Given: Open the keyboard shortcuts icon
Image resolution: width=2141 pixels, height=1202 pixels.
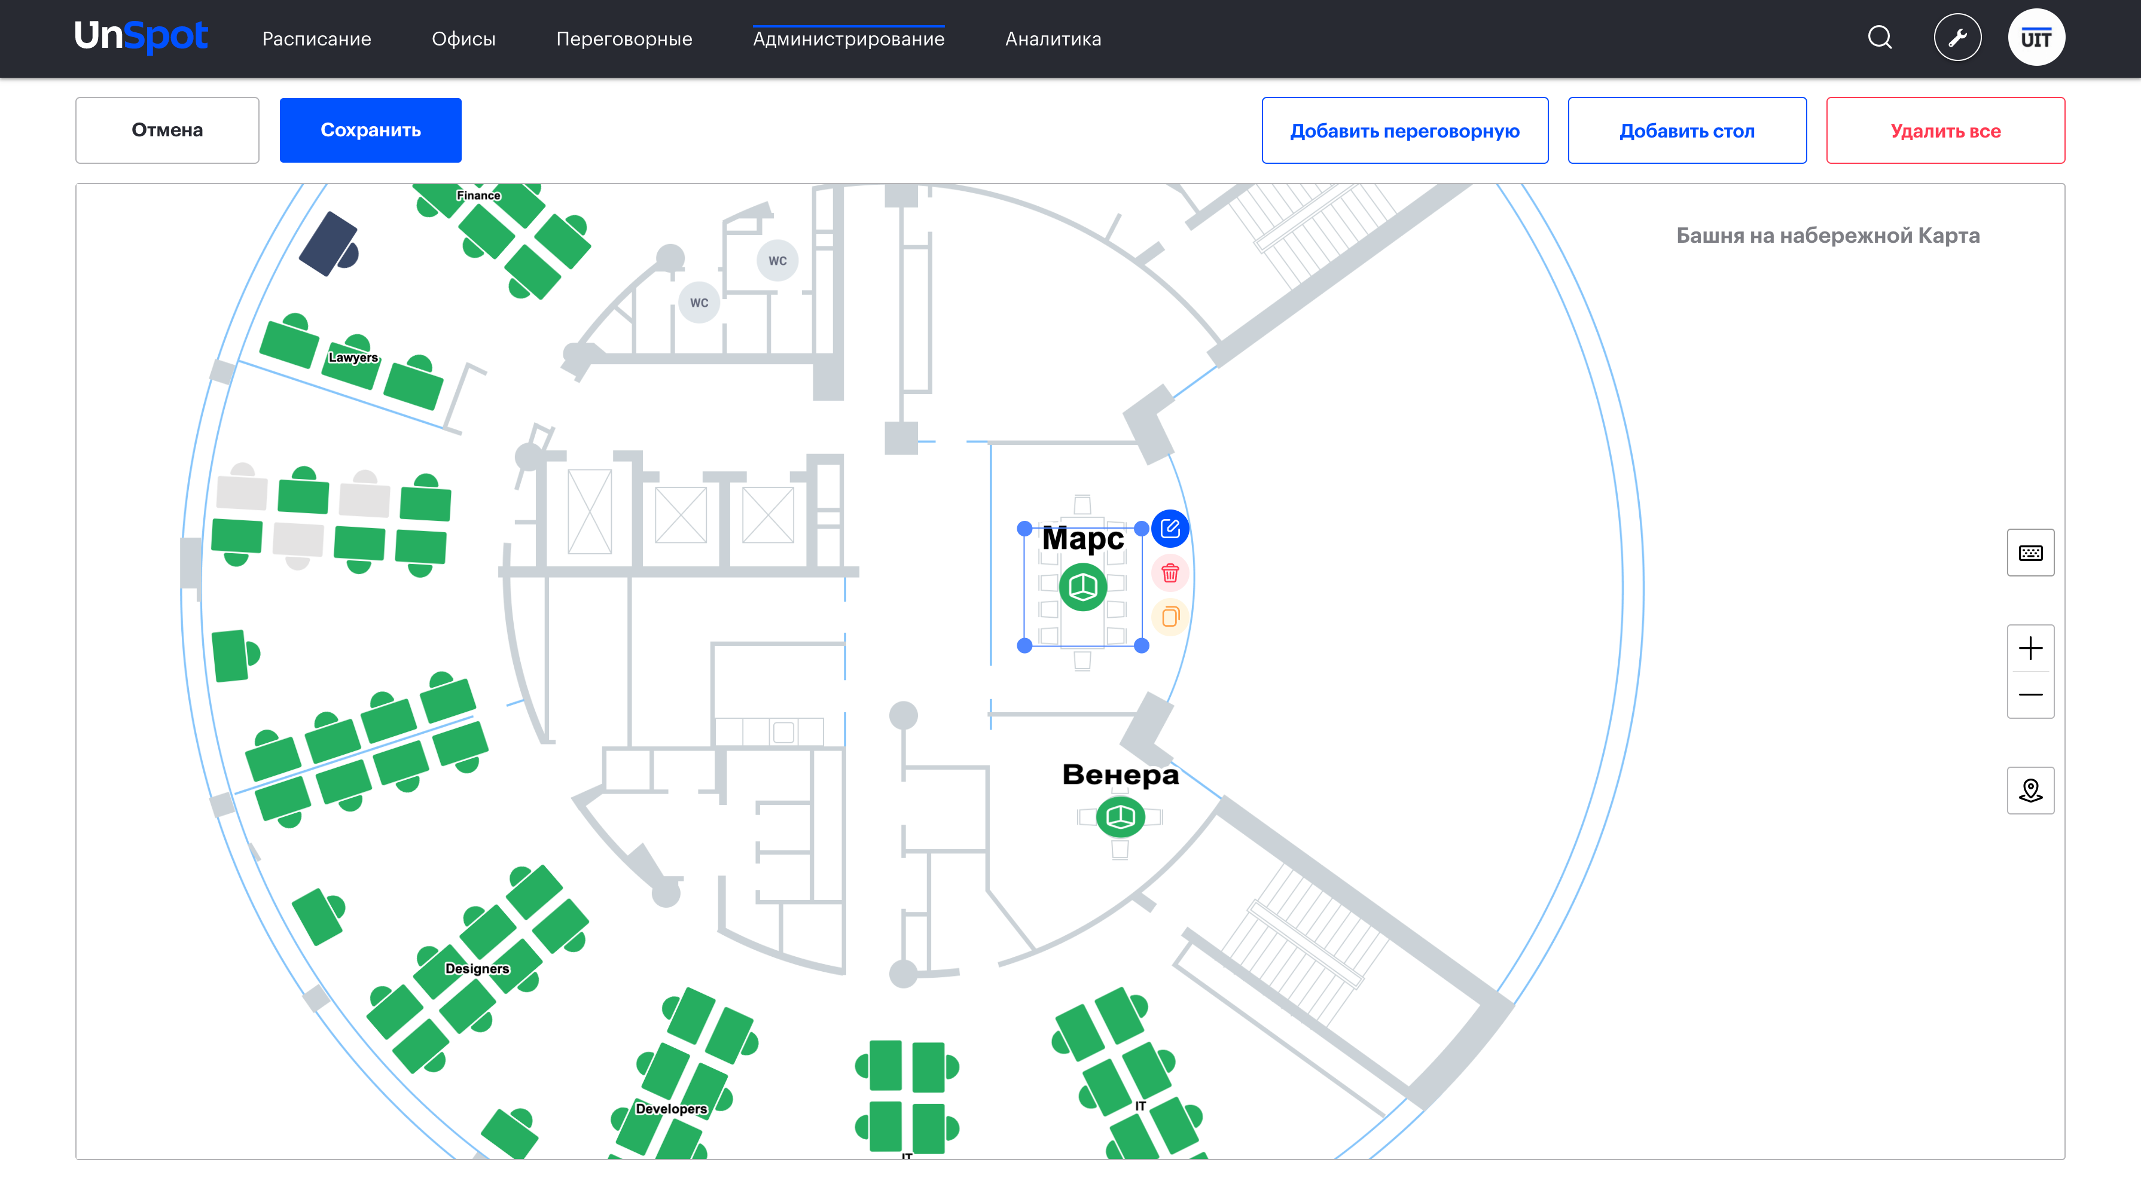Looking at the screenshot, I should (x=2030, y=553).
